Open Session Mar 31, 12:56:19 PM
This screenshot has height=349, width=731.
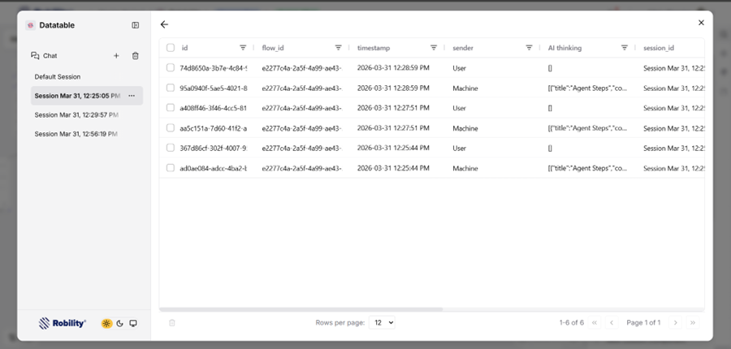[76, 134]
